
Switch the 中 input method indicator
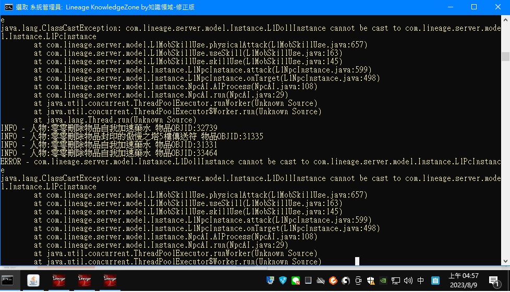[x=420, y=281]
